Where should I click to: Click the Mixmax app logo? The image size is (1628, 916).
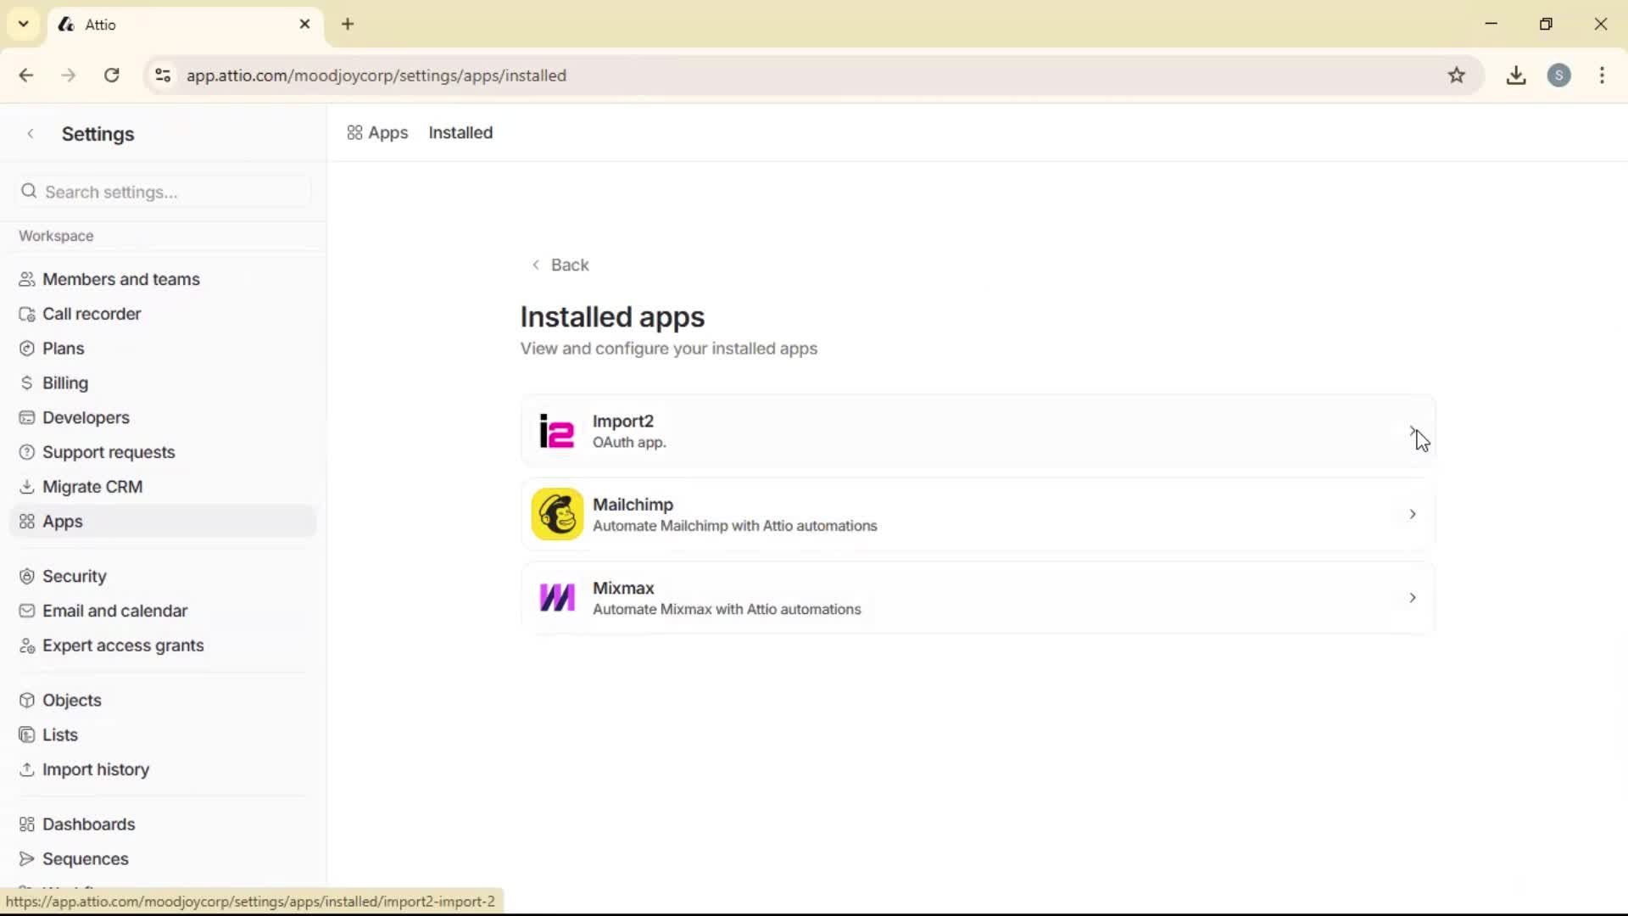pyautogui.click(x=556, y=597)
